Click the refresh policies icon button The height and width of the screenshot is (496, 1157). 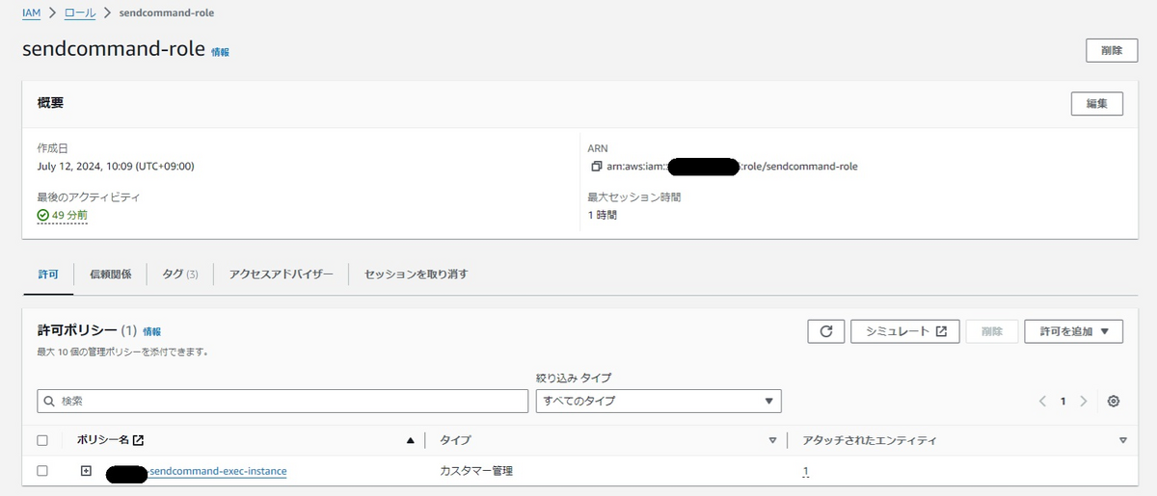click(825, 331)
